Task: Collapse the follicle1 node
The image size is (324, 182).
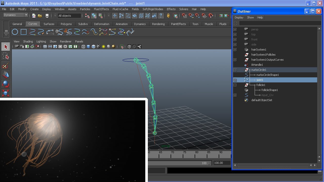Action: [x=235, y=85]
